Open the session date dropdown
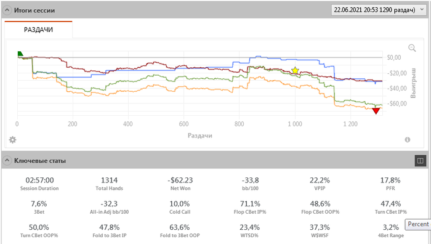This screenshot has width=431, height=244. tap(379, 10)
